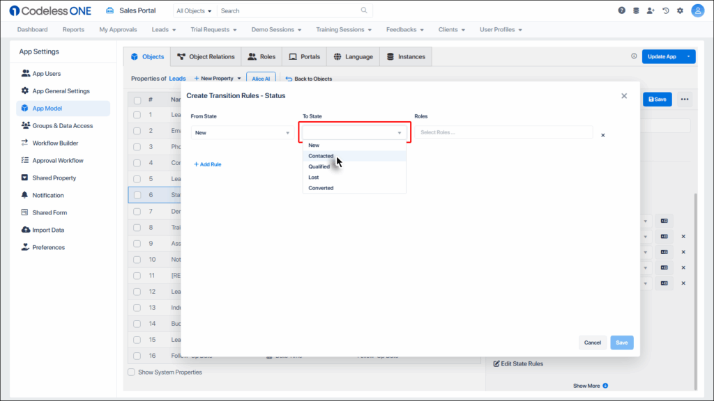This screenshot has height=401, width=714.
Task: Click the database icon near the top right
Action: pos(636,10)
